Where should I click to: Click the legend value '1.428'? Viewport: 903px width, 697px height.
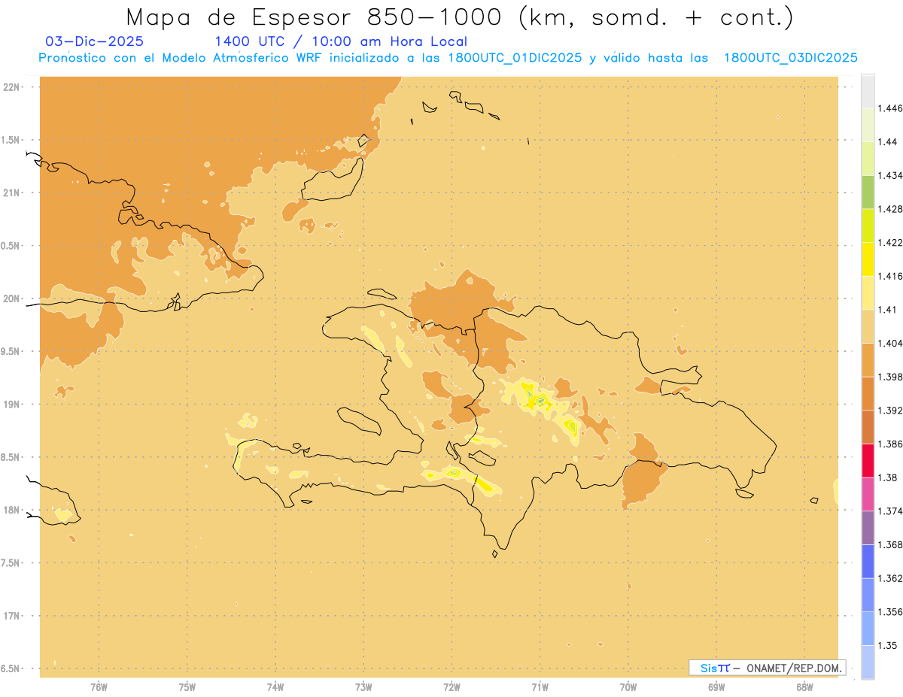(x=890, y=209)
